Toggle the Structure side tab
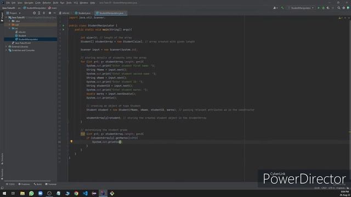 pos(2,159)
